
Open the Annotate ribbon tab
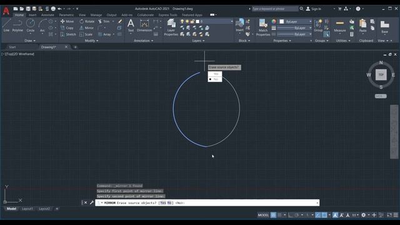pyautogui.click(x=47, y=15)
